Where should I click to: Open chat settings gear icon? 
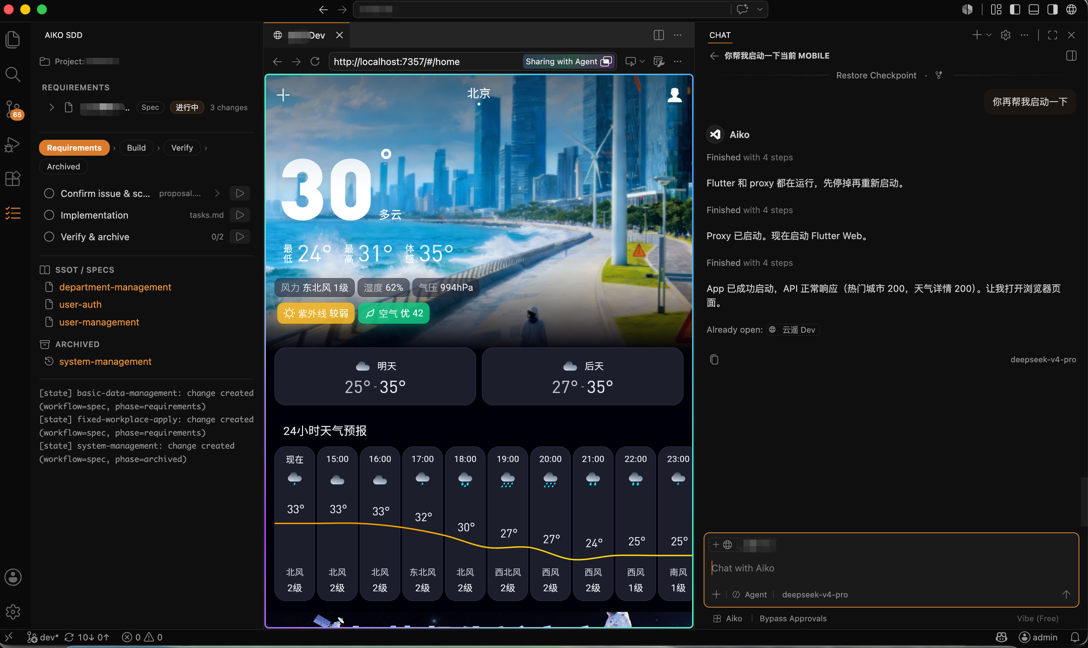click(1006, 35)
